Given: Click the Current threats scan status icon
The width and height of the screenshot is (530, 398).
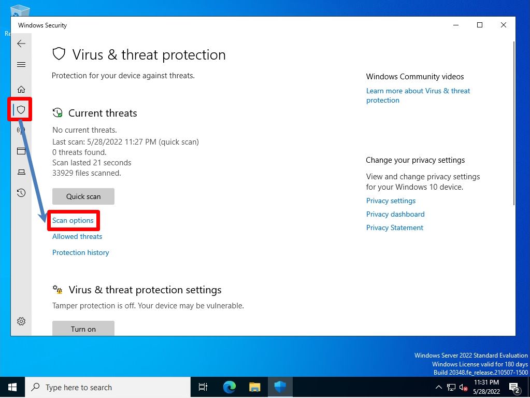Looking at the screenshot, I should point(58,112).
